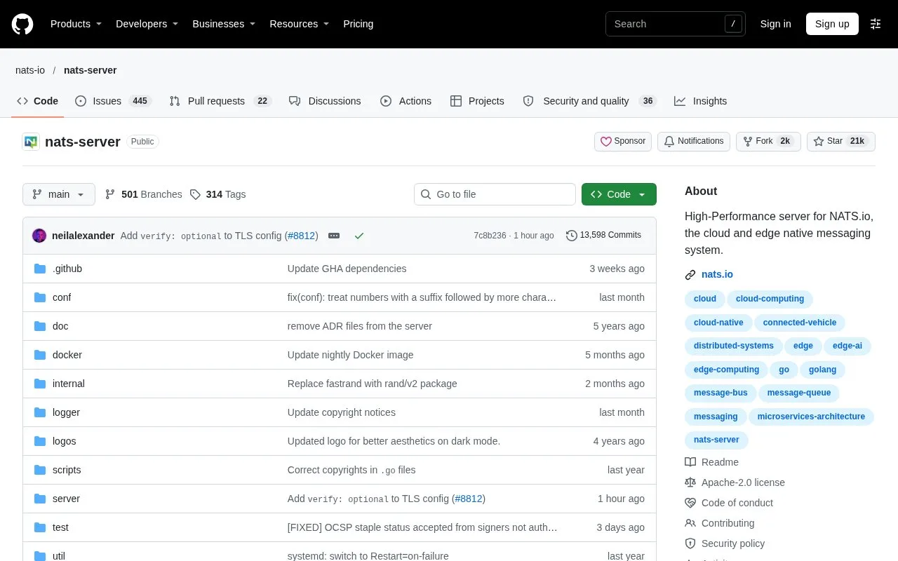
Task: Open Security and quality tab
Action: (x=589, y=101)
